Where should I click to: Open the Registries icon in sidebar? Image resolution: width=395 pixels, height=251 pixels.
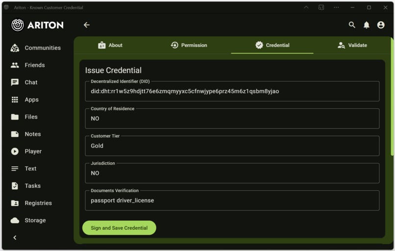point(15,203)
